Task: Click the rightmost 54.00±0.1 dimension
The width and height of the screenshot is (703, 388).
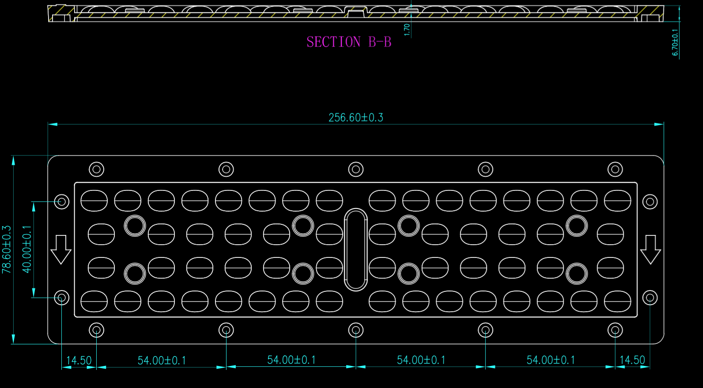Action: point(551,360)
